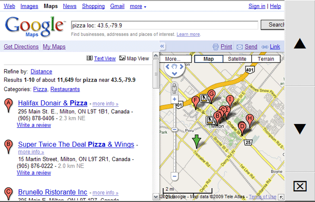Click map marker I
This screenshot has width=315, height=202.
(x=230, y=102)
